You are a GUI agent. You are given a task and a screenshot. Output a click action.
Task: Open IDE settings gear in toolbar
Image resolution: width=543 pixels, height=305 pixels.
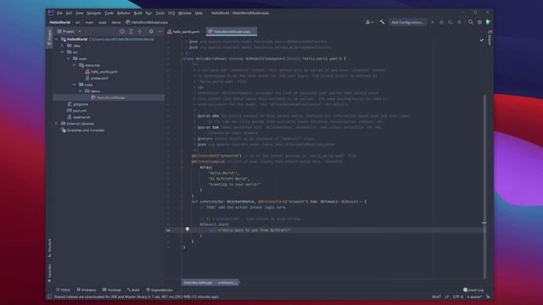coord(479,22)
